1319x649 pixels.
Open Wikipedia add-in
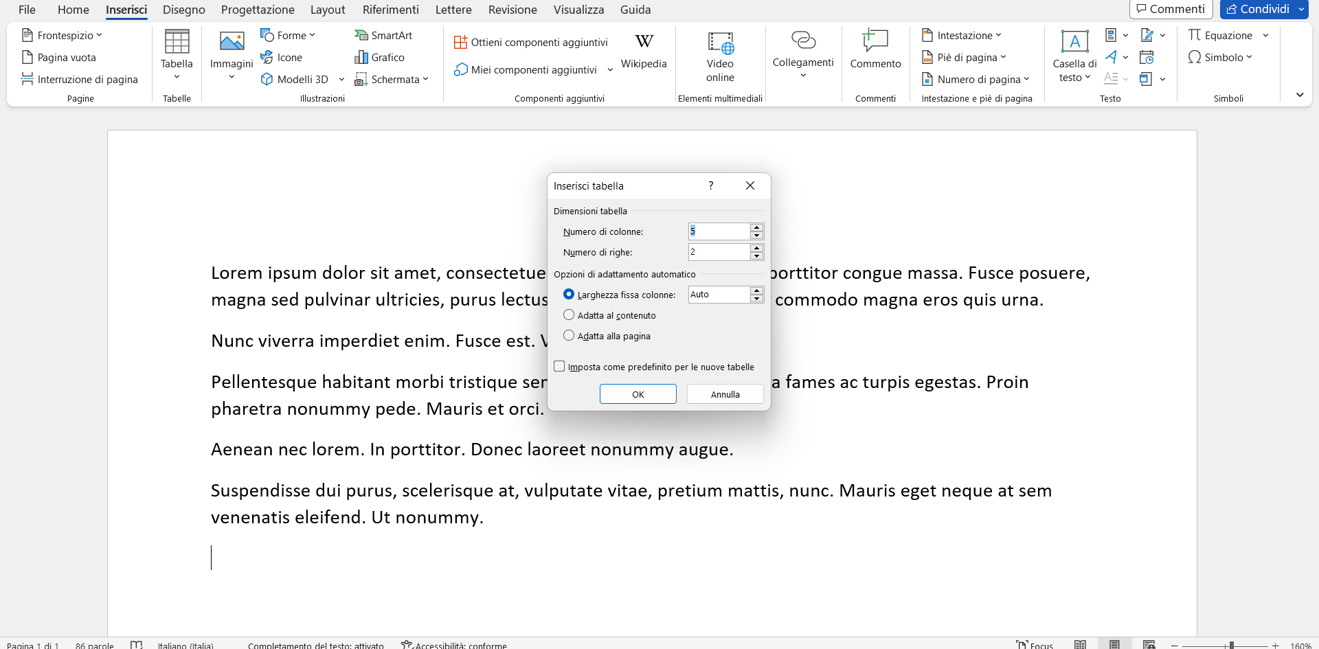(644, 51)
